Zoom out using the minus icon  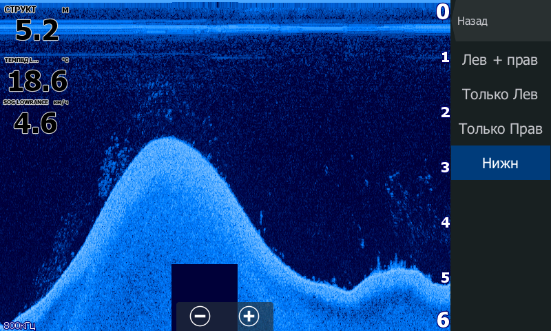[200, 317]
